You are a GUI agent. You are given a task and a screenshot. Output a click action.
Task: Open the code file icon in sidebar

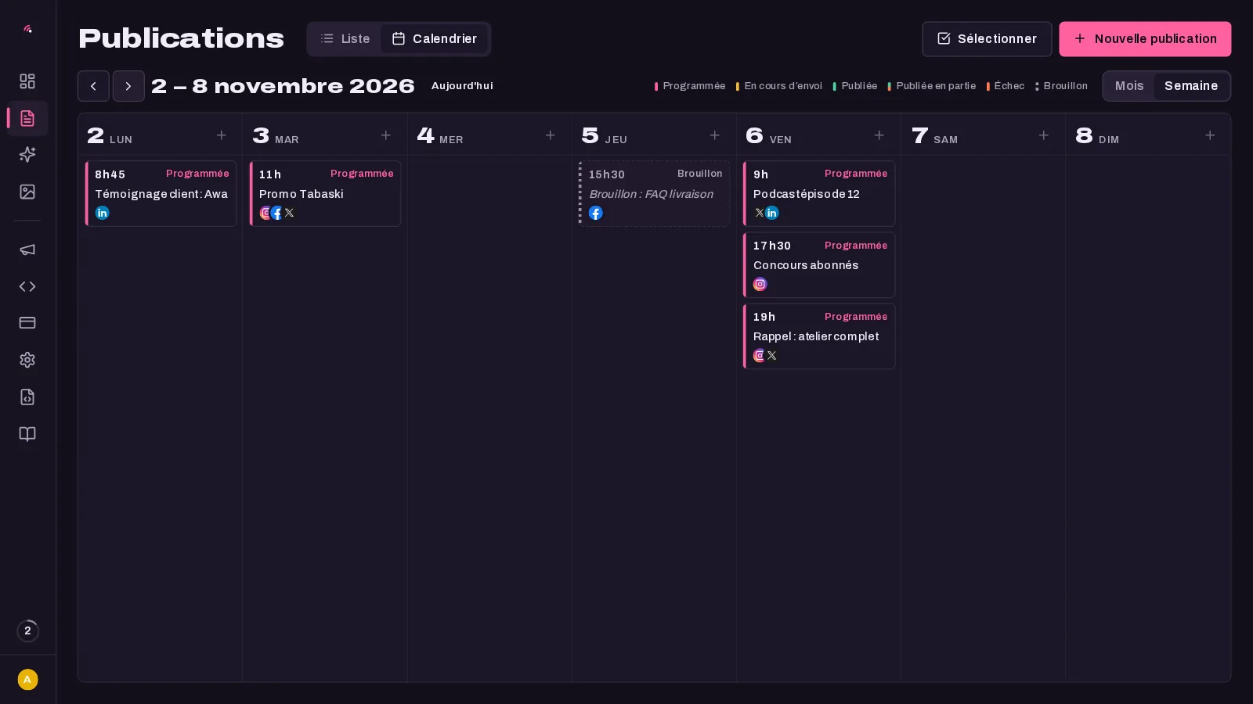(x=27, y=397)
